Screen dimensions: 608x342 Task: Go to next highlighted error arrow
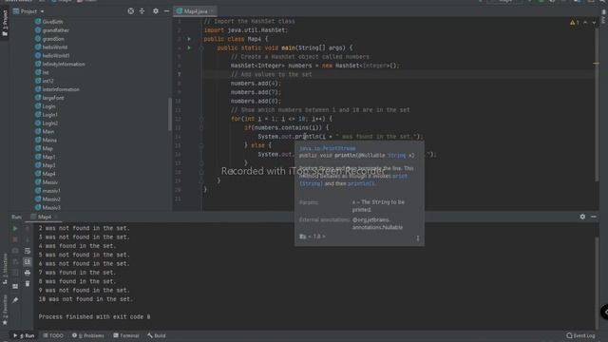[594, 23]
